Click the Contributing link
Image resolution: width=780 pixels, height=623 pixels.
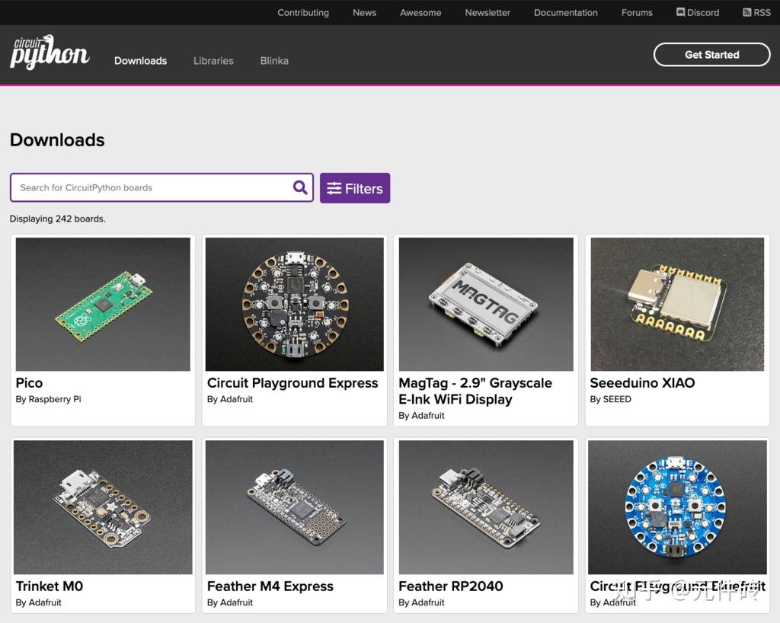point(303,12)
